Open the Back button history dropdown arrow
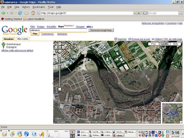184x138 pixels. tap(8, 13)
